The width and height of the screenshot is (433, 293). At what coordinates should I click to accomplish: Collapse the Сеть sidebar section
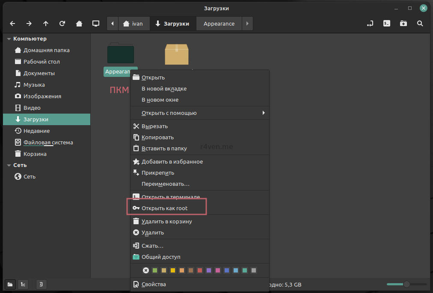coord(9,165)
